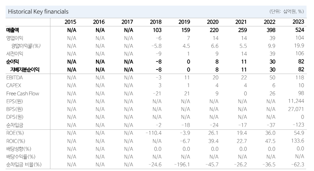Screen dimensions: 314x171
Task: Select the 매출액 row label
Action: 13,30
